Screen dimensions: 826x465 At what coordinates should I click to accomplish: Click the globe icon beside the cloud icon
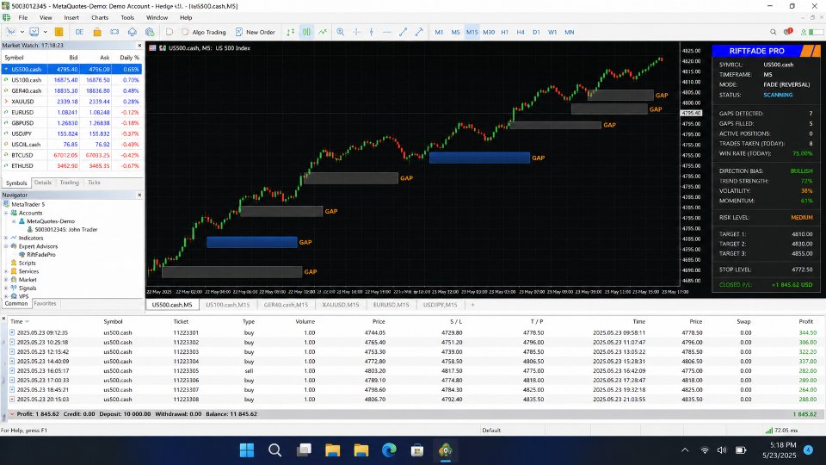(150, 32)
